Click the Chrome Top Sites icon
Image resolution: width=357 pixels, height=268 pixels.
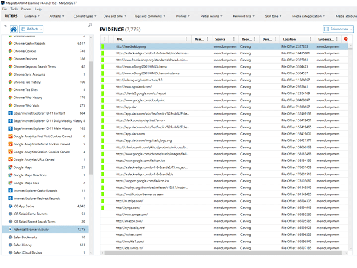(x=10, y=90)
